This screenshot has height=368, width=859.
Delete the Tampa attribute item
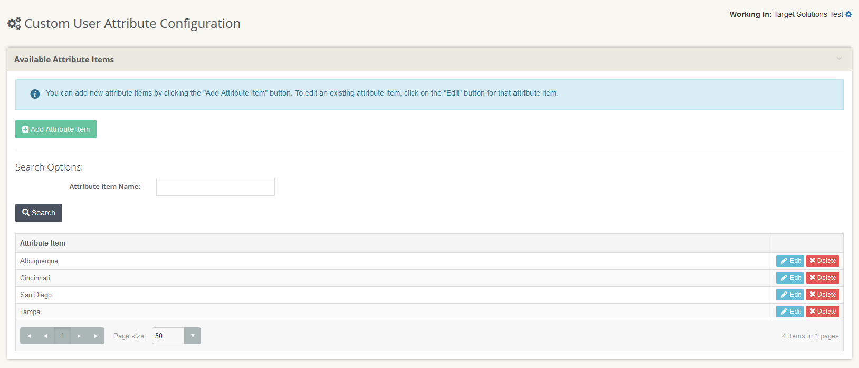[823, 312]
